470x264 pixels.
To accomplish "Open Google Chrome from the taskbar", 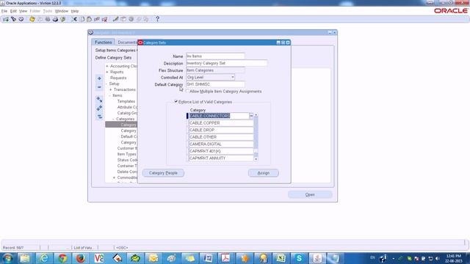I will pyautogui.click(x=62, y=258).
